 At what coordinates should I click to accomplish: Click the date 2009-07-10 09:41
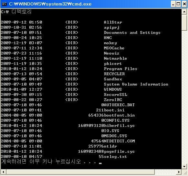point(21,110)
